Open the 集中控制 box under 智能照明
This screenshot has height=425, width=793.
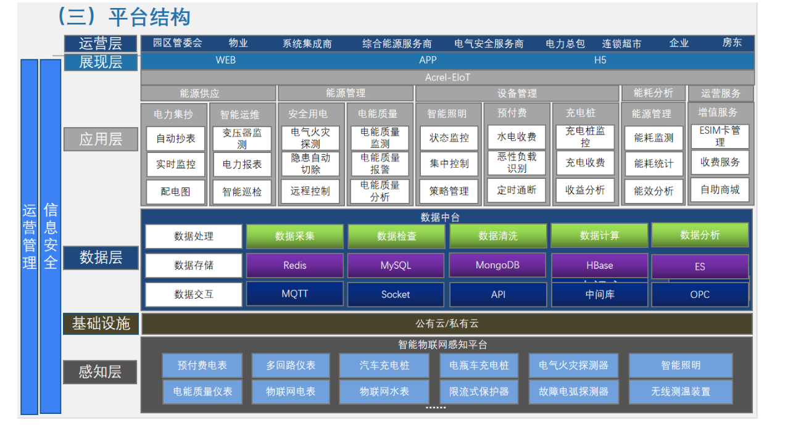(x=449, y=164)
